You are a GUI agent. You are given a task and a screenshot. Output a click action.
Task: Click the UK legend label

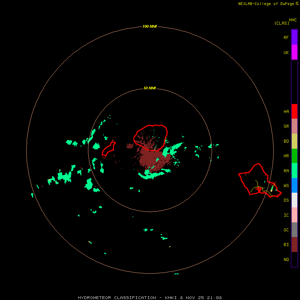tap(286, 52)
